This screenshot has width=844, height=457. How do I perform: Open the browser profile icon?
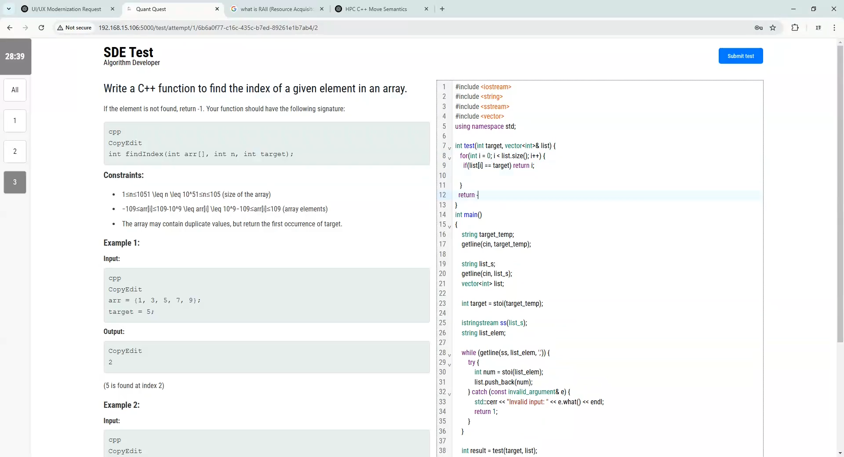tap(819, 28)
